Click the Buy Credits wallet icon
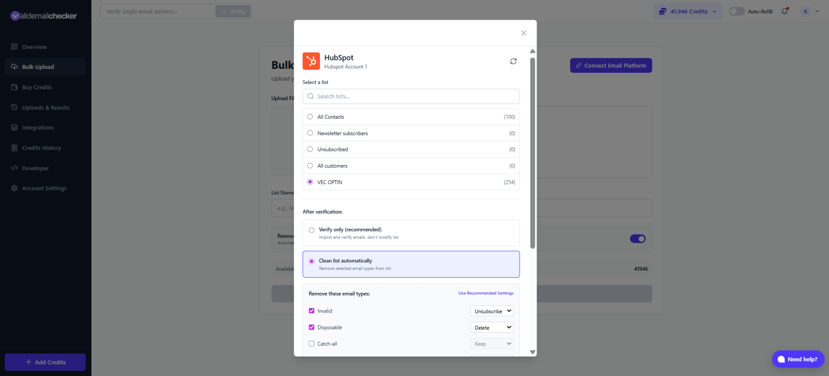 (14, 87)
